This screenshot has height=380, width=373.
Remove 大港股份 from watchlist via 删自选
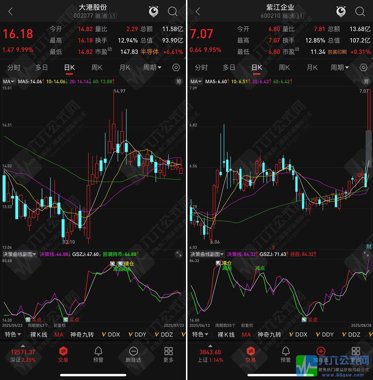tap(133, 354)
